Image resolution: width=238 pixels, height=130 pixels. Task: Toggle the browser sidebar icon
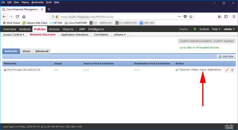226,17
